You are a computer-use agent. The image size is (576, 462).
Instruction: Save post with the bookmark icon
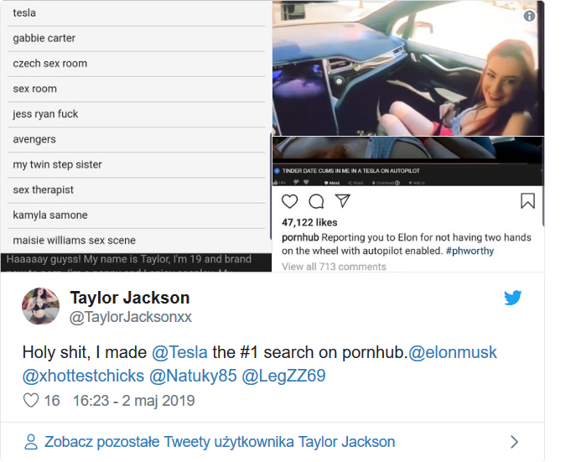(527, 201)
